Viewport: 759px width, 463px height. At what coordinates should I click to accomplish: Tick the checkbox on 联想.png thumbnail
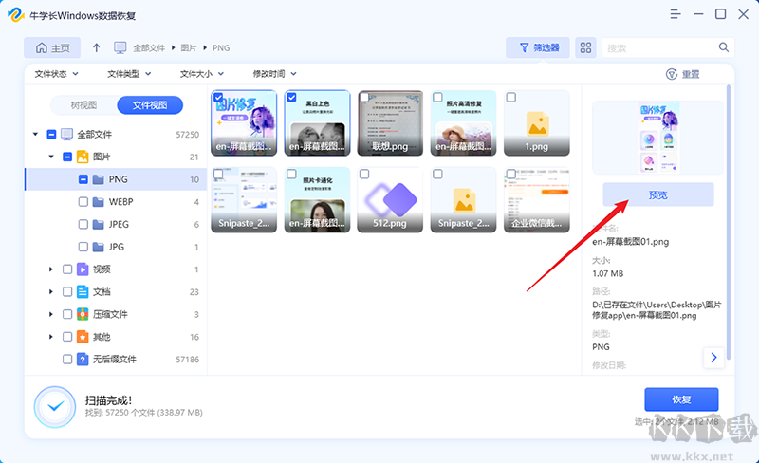click(364, 98)
